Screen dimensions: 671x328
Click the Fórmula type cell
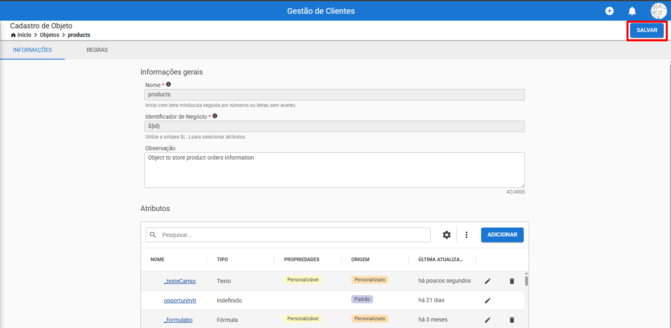[227, 320]
